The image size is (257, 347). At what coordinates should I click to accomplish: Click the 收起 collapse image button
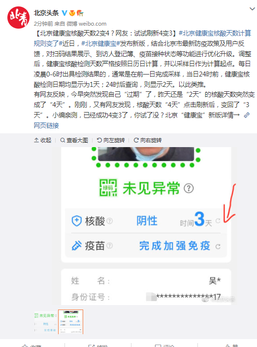(43, 140)
